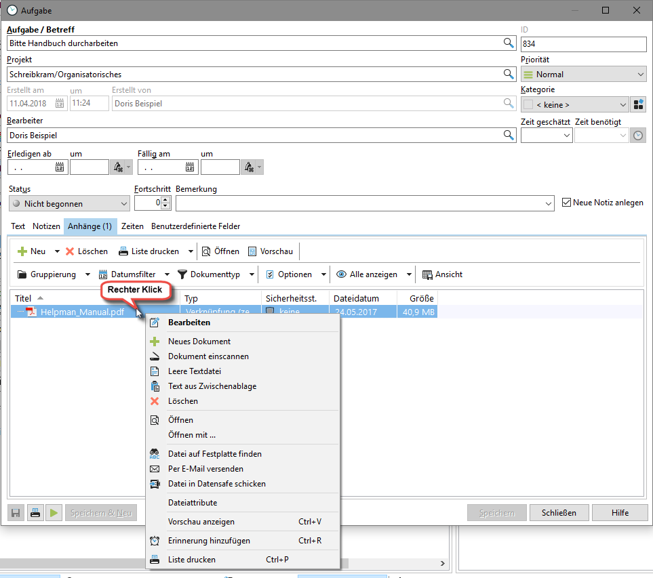The image size is (653, 578).
Task: Open the category manager icon beside Kategorie
Action: click(638, 104)
